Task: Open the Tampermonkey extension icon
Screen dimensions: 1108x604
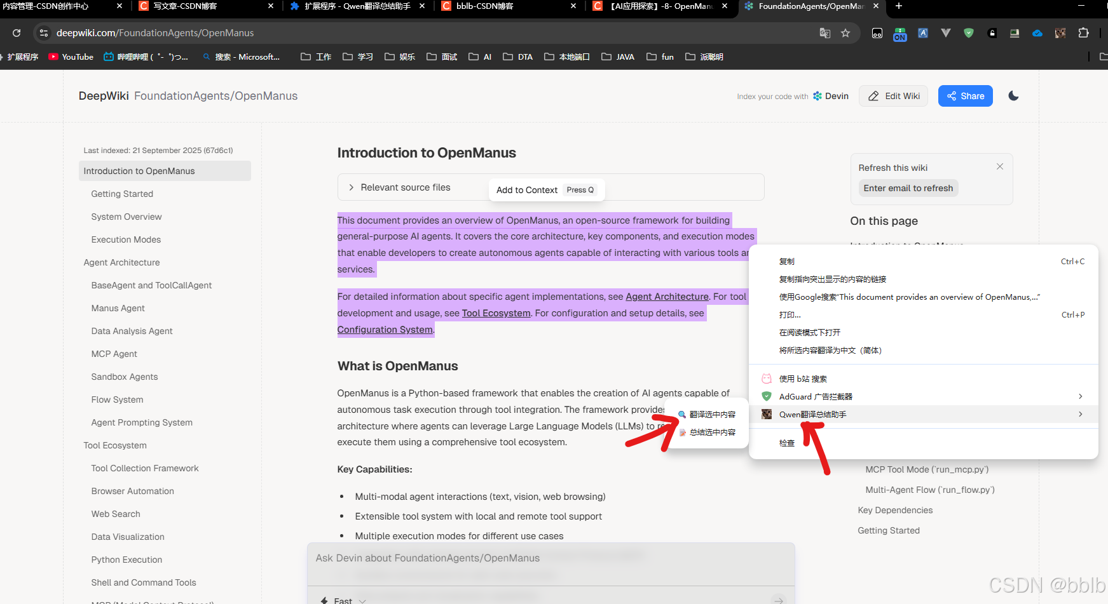Action: tap(877, 33)
